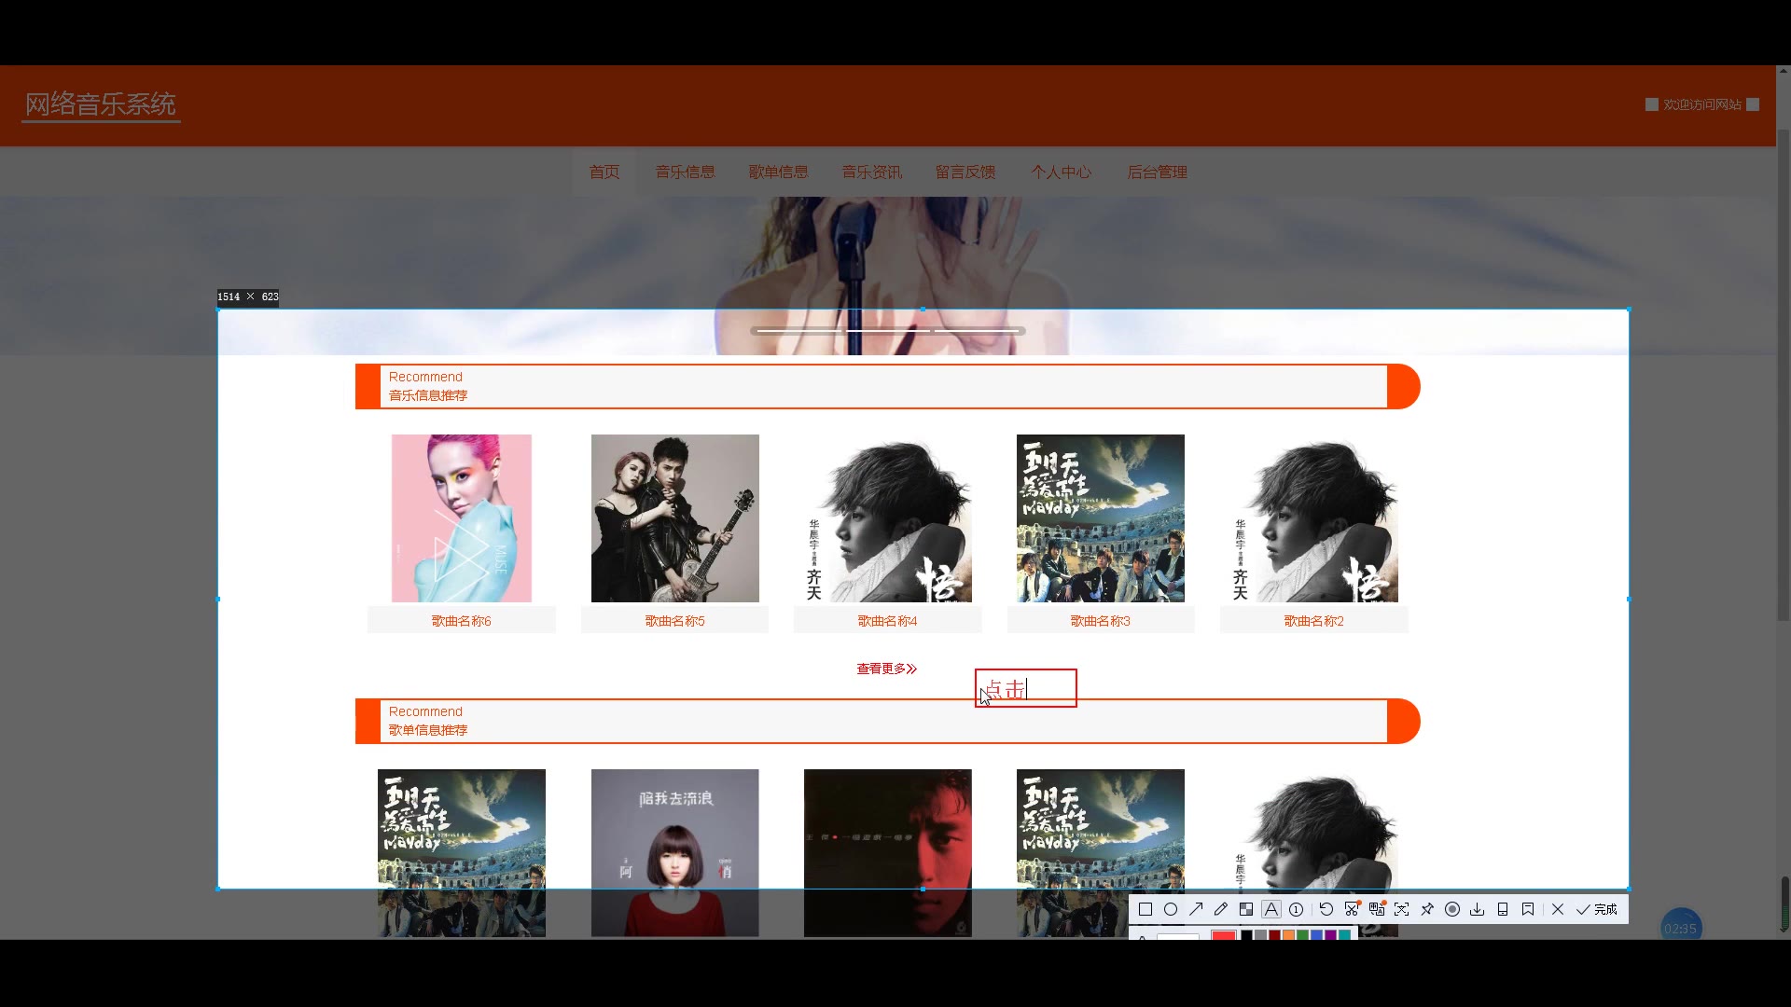This screenshot has height=1007, width=1791.
Task: Cancel screenshot with X icon
Action: coord(1558,909)
